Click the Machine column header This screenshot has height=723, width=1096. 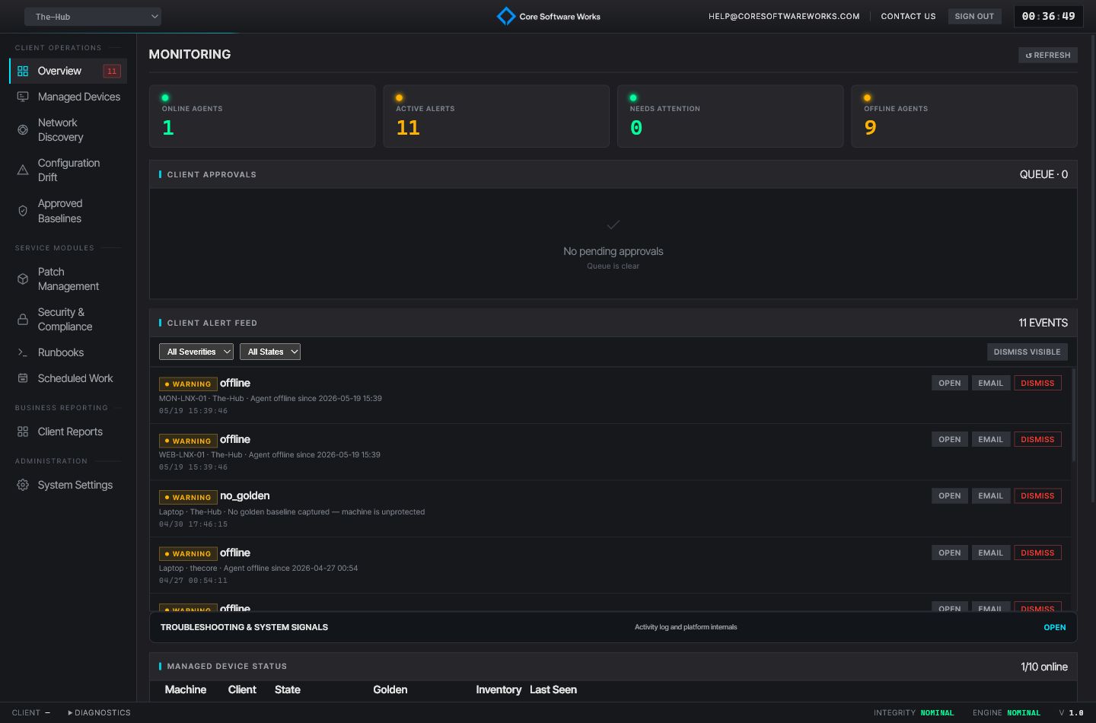186,690
